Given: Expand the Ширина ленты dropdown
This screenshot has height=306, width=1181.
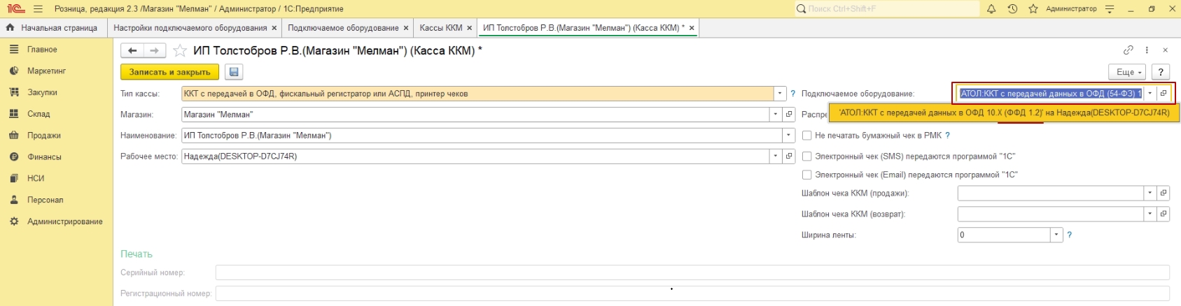Looking at the screenshot, I should click(x=1056, y=235).
